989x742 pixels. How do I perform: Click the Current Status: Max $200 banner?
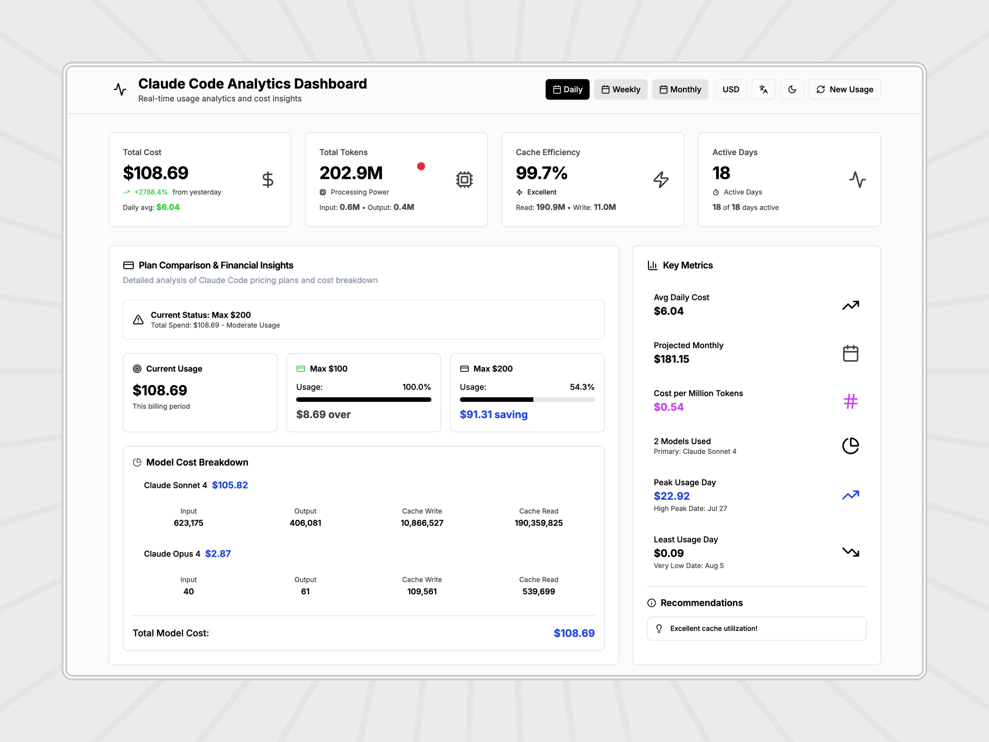point(364,320)
